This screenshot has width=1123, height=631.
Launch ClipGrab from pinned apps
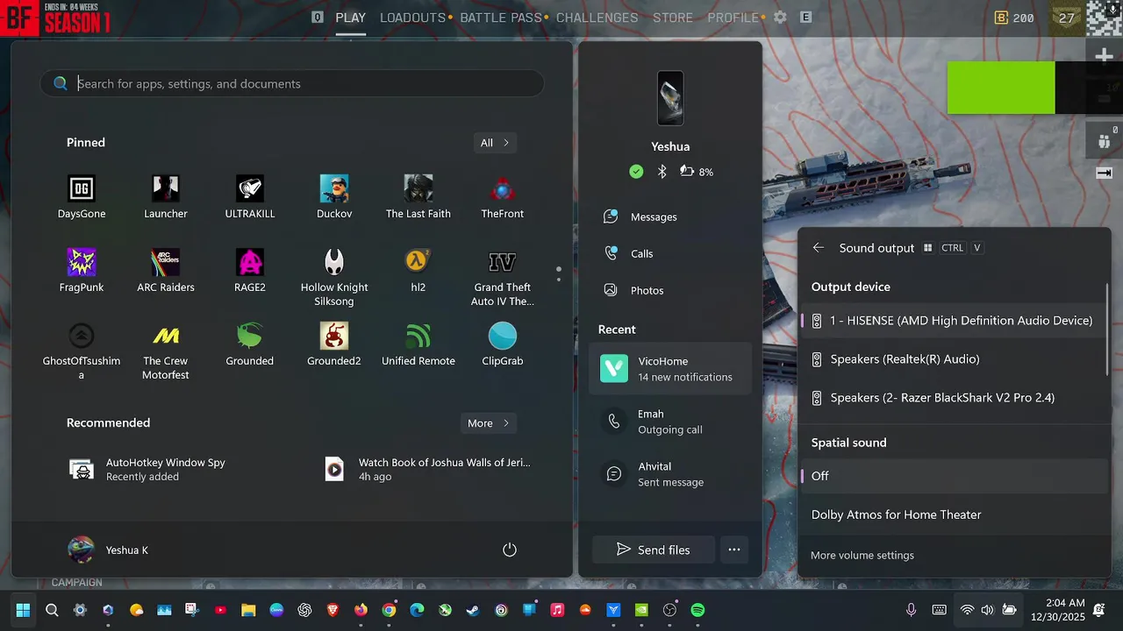[x=503, y=344]
